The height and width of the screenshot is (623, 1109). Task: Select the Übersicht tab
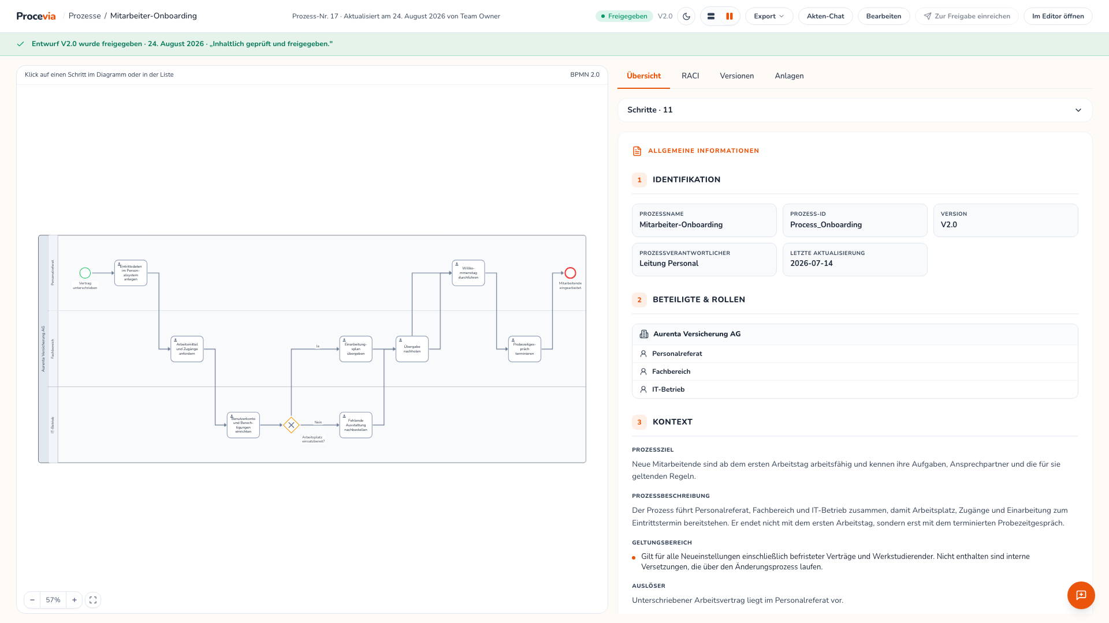[x=643, y=76]
